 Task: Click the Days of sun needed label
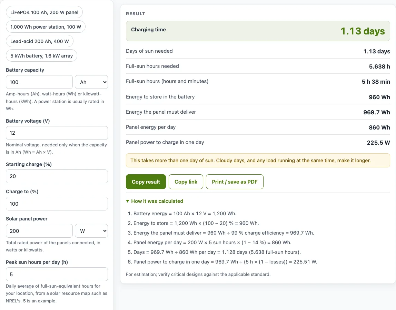[x=149, y=51]
